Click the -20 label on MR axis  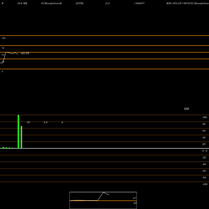(204, 158)
